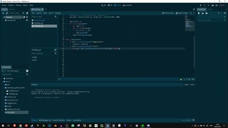Play the project
The image size is (228, 128).
(201, 5)
